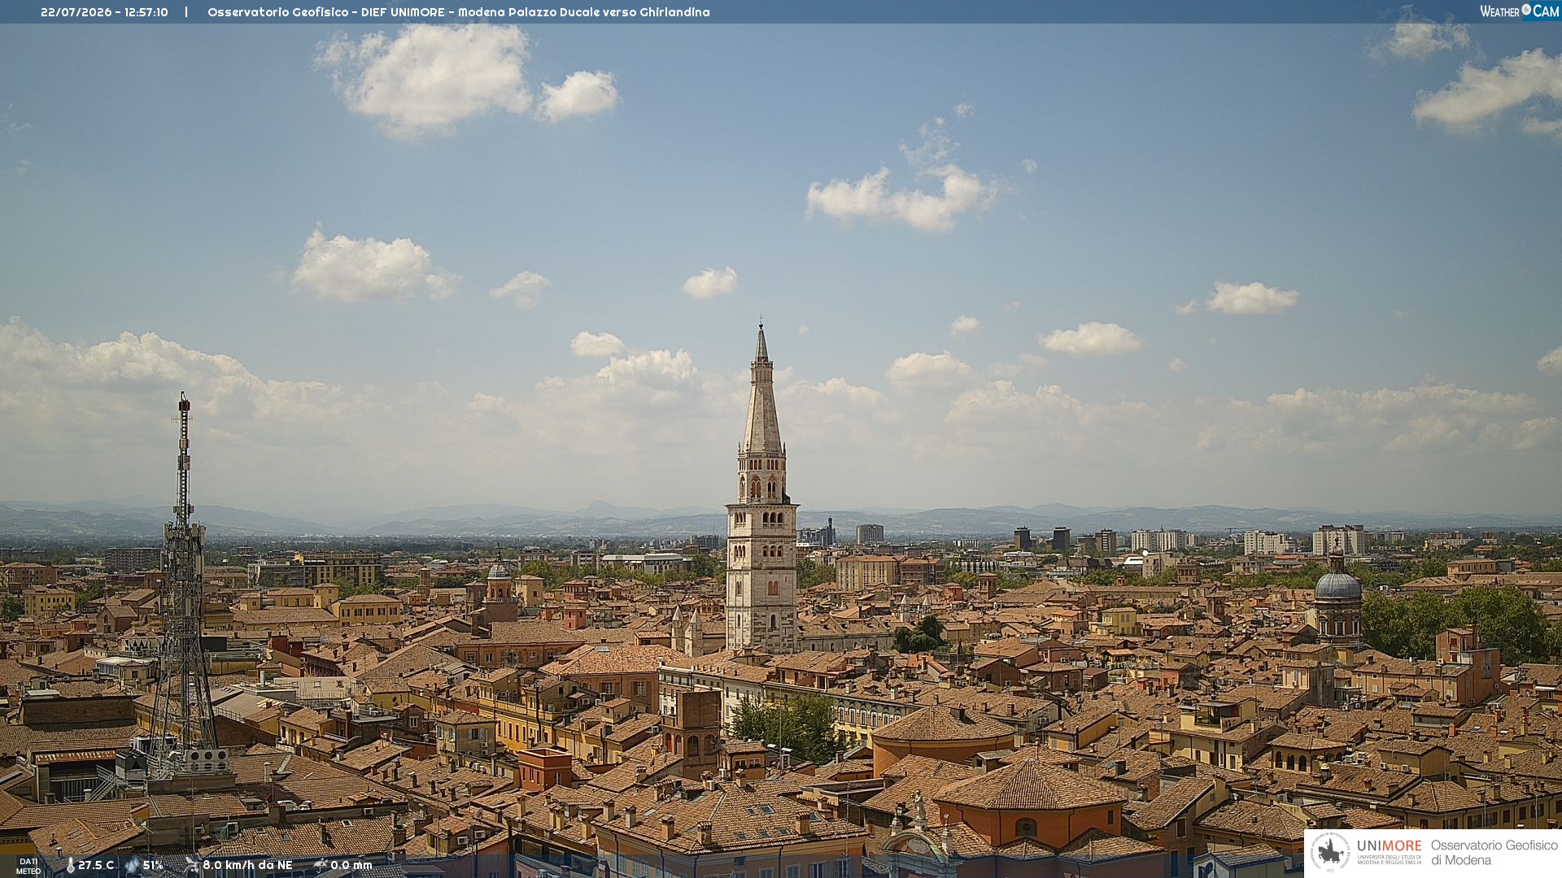Viewport: 1562px width, 878px height.
Task: Click the 8.0 km/h da NE wind reading
Action: [x=247, y=865]
